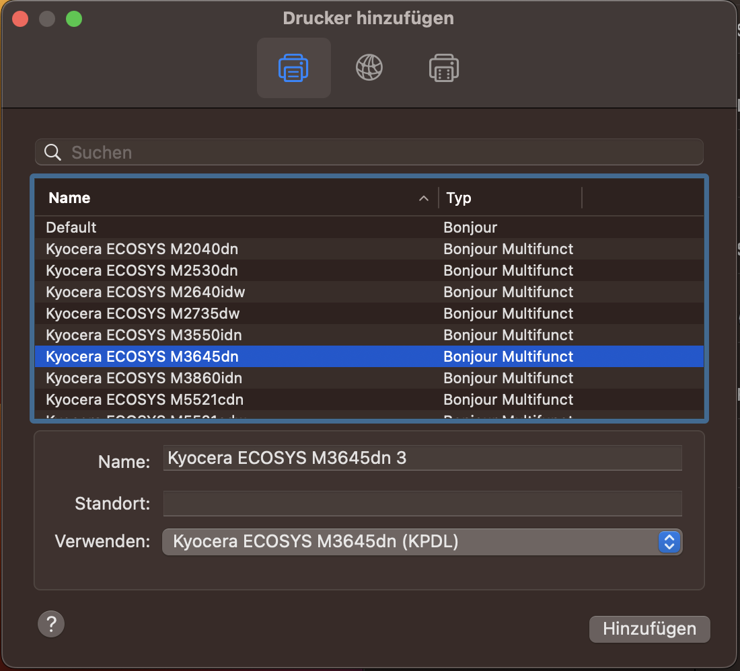Toggle sort order with Name column arrow

424,198
